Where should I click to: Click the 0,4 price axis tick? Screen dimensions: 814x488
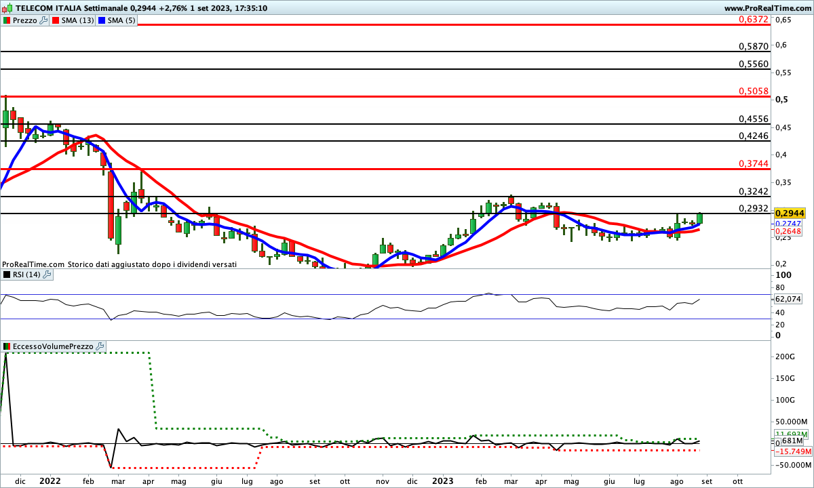click(x=781, y=155)
